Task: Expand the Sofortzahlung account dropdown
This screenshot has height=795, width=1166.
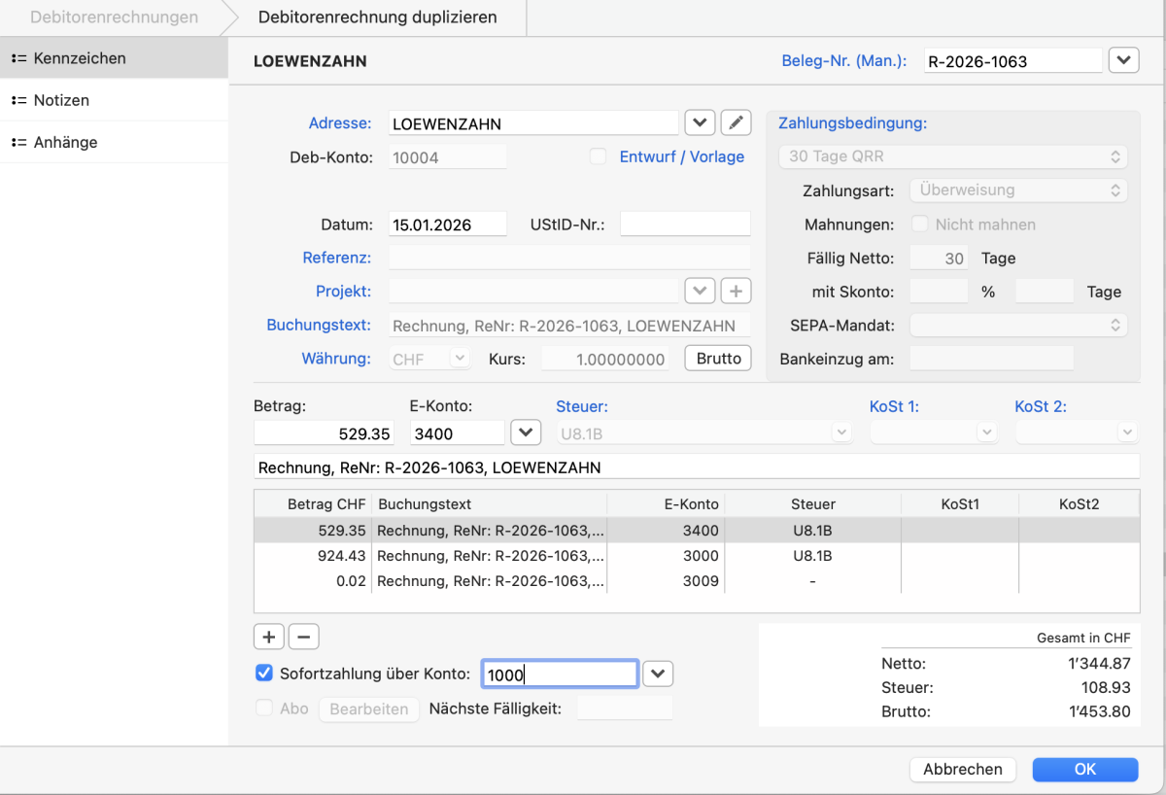Action: (658, 674)
